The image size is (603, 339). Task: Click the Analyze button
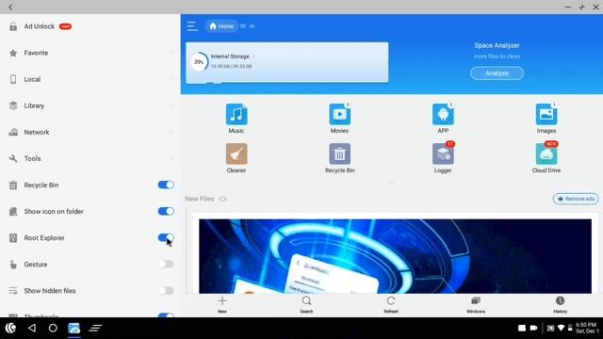pos(497,73)
